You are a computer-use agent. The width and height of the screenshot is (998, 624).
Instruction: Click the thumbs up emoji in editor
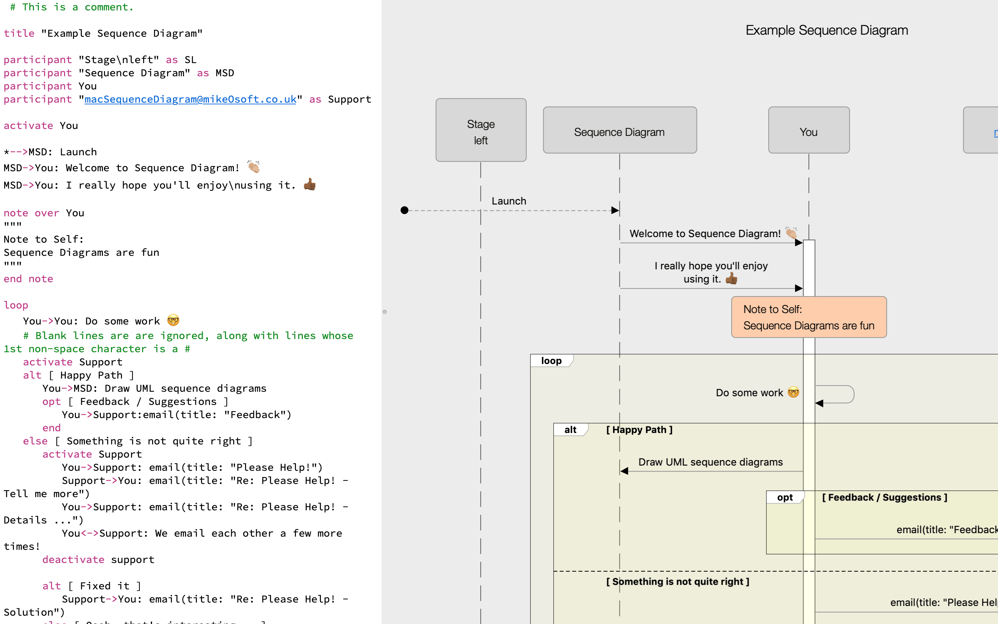(x=310, y=184)
